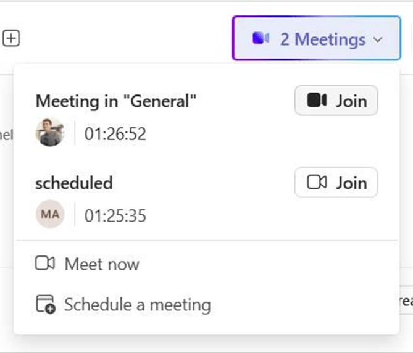Click the partially visible "rea" button at right edge

[406, 301]
